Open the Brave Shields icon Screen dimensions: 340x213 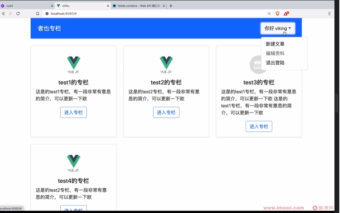[277, 13]
